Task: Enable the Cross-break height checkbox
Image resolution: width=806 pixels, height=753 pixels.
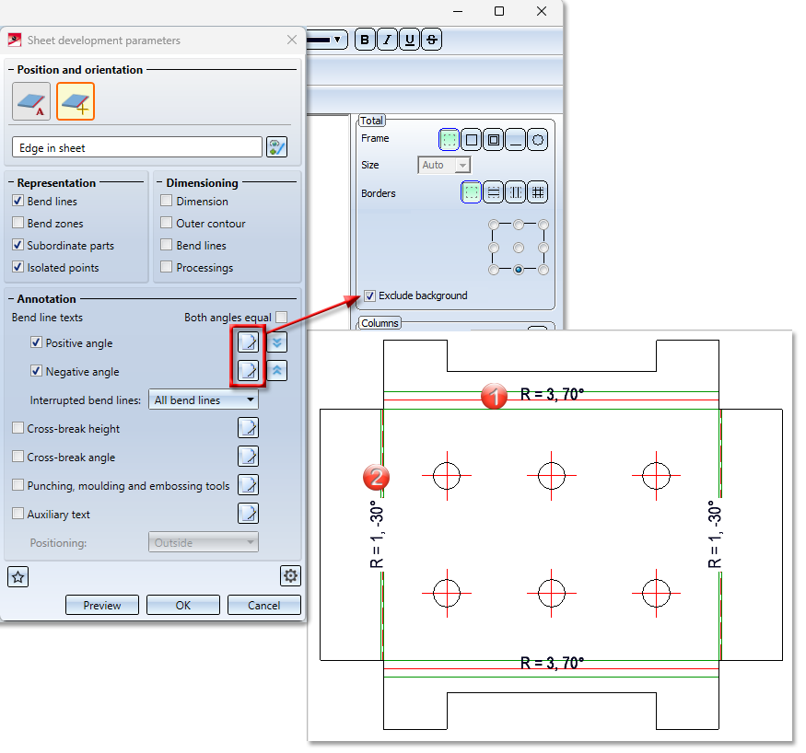Action: pos(18,428)
